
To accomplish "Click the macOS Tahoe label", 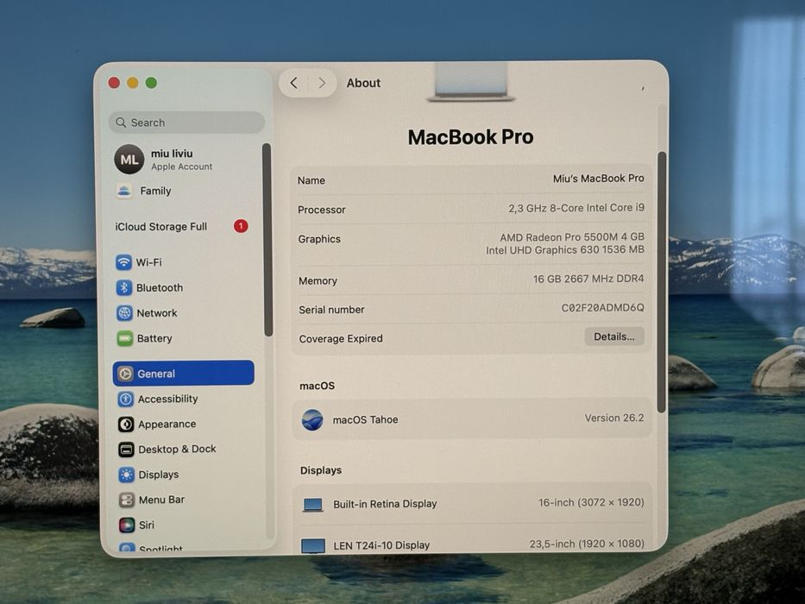I will [x=365, y=419].
